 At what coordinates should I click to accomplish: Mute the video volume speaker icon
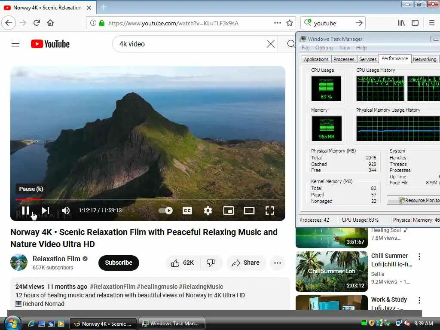click(x=66, y=211)
